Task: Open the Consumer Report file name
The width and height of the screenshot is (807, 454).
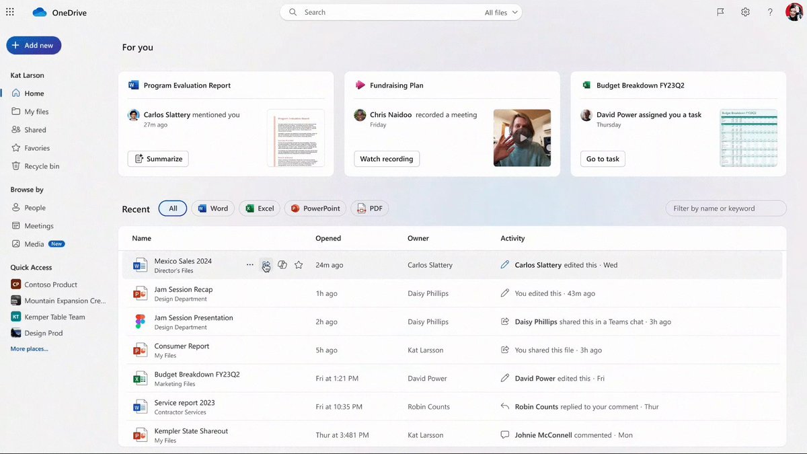Action: [x=182, y=346]
